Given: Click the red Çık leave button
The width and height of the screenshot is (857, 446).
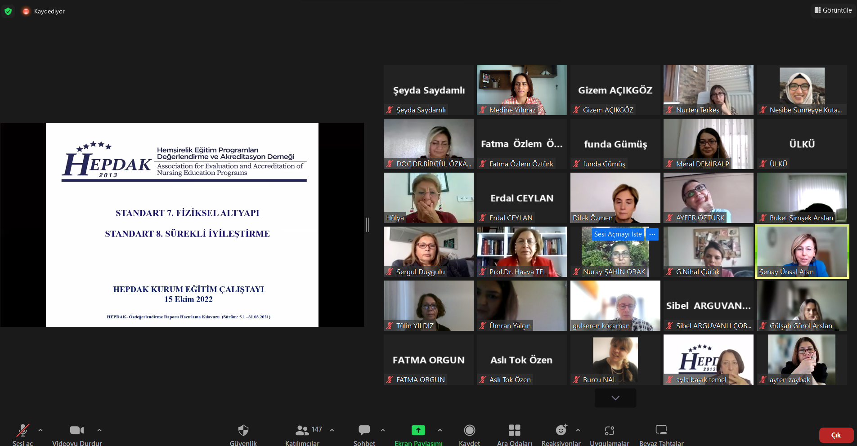Looking at the screenshot, I should [836, 435].
